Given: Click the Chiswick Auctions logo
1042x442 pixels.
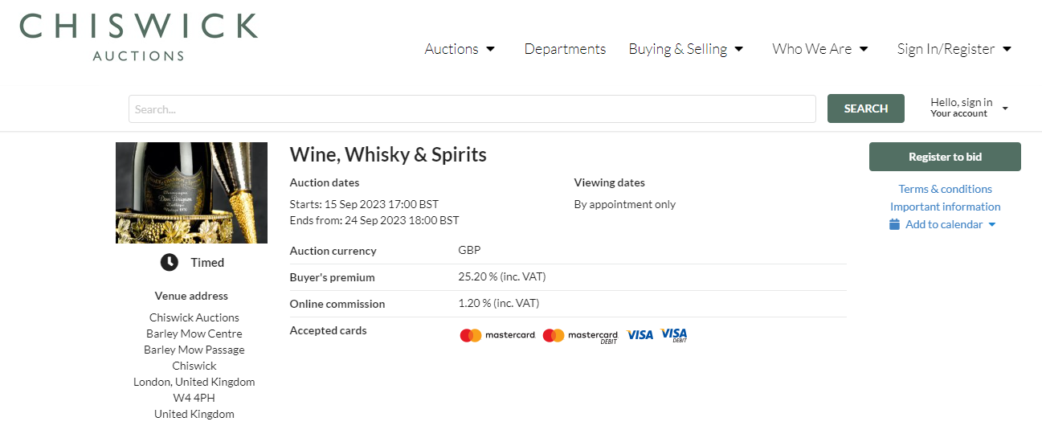Looking at the screenshot, I should point(138,36).
